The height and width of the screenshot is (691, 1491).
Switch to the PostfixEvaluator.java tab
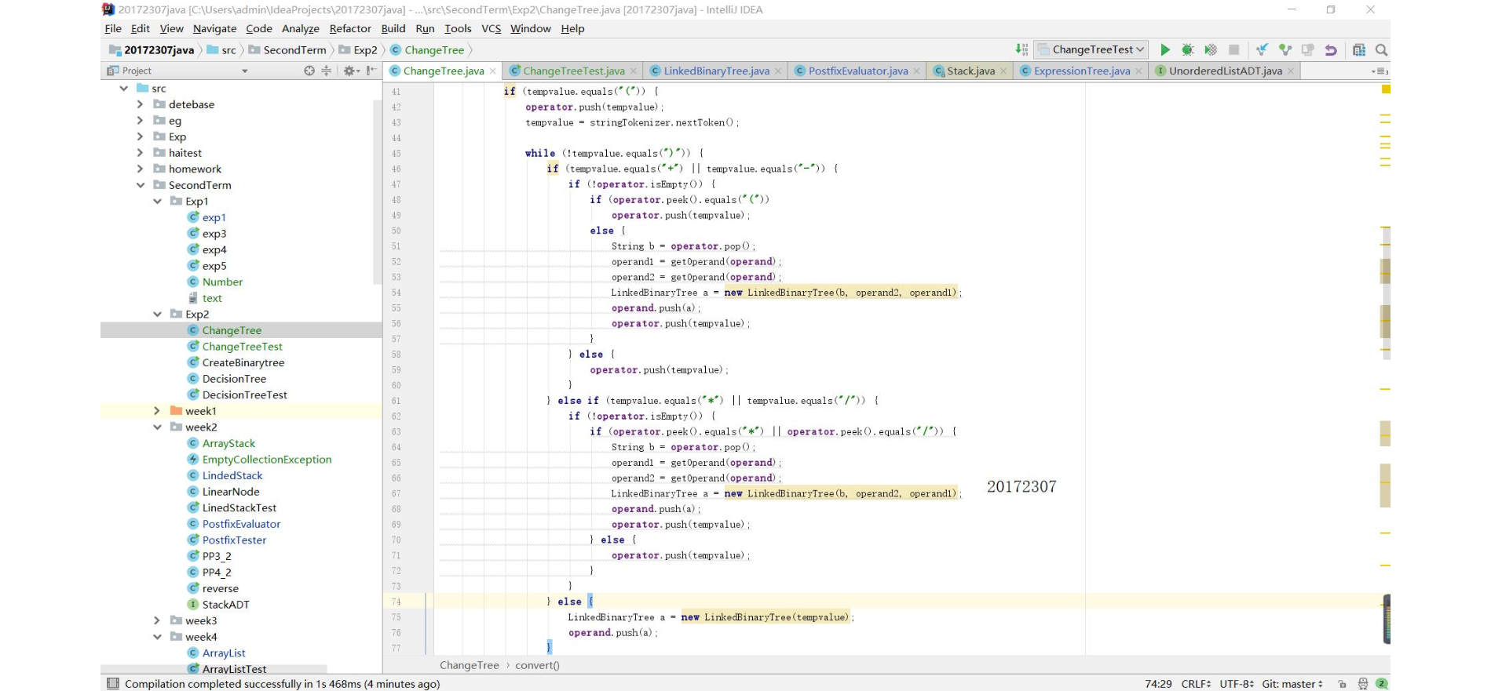[x=858, y=71]
